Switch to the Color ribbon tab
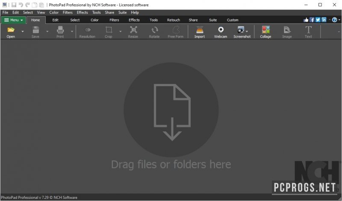The width and height of the screenshot is (342, 201). tap(94, 20)
